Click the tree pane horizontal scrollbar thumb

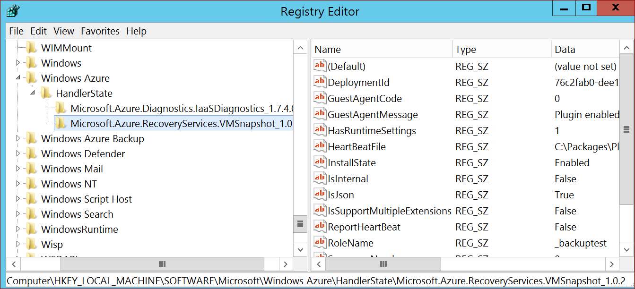pyautogui.click(x=162, y=264)
